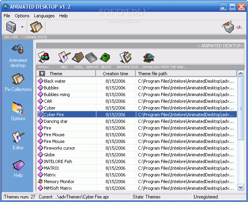Screen dimensions: 248x202
Task: Select the Fire theme row
Action: [x=137, y=128]
